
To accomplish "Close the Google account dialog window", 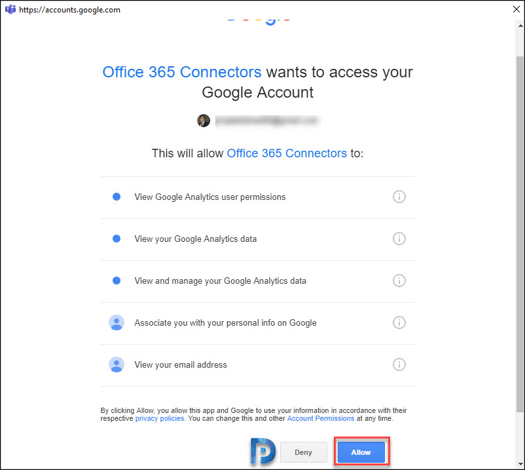I will 516,9.
